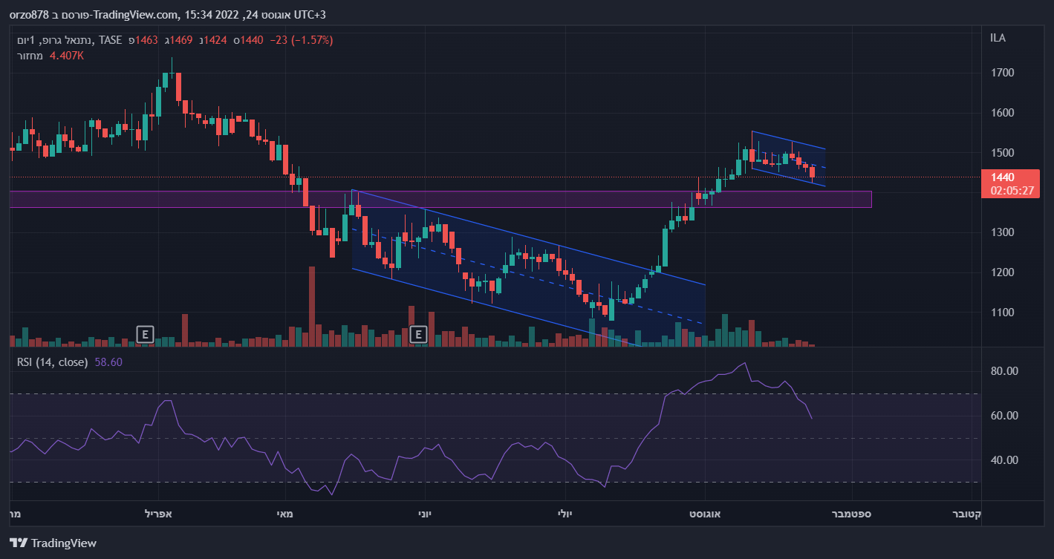Click the volume value 4.407K
The image size is (1054, 559).
coord(67,55)
